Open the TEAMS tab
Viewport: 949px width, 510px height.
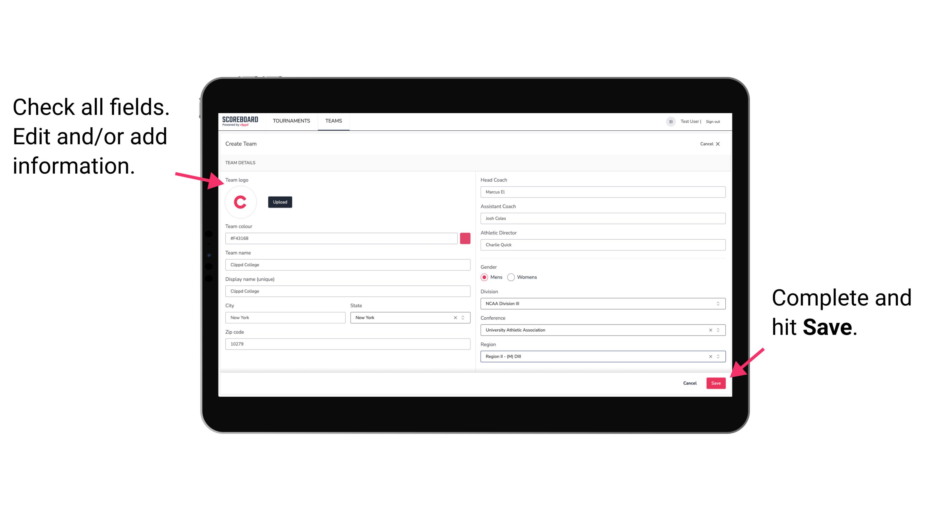coord(333,121)
